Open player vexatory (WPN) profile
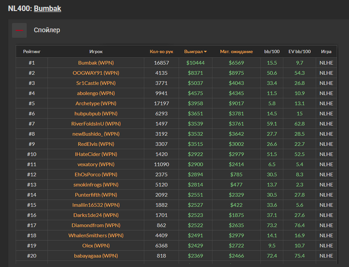 point(96,165)
